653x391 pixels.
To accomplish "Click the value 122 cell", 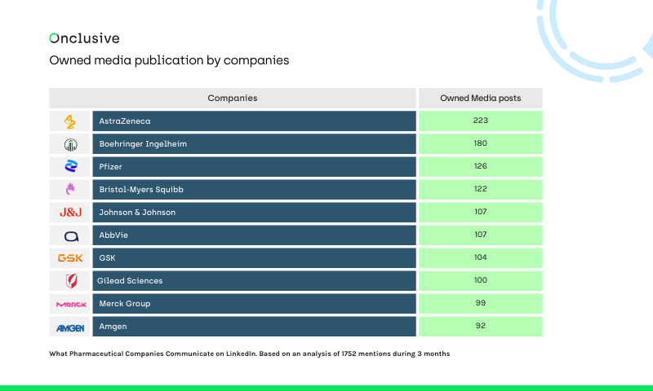I will pos(481,189).
